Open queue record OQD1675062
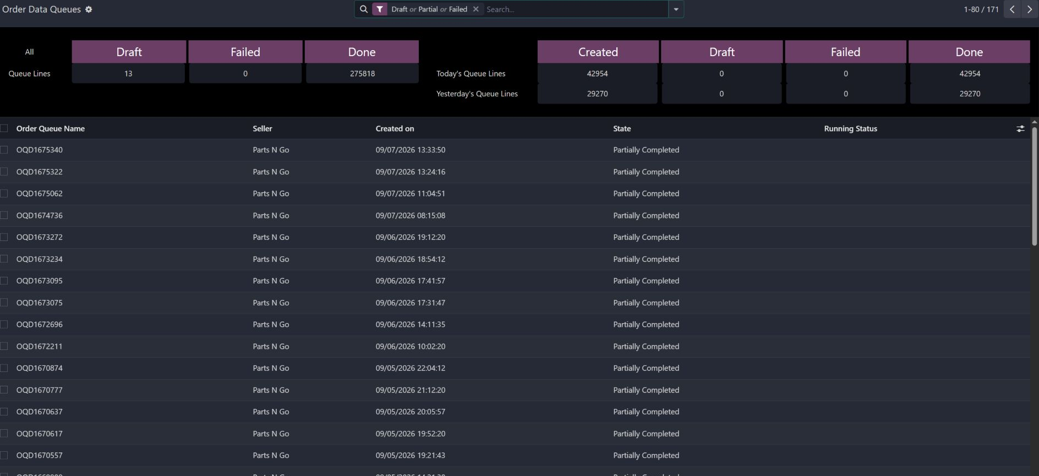This screenshot has height=476, width=1039. coord(40,194)
